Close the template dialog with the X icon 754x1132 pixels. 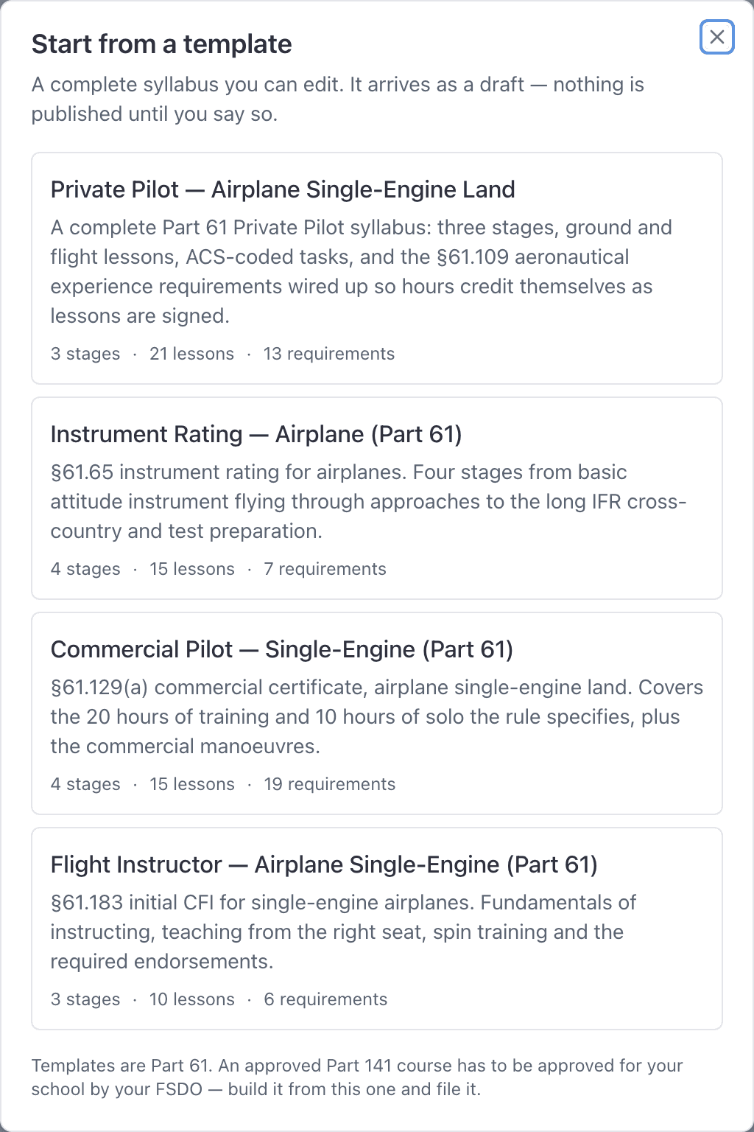[x=716, y=37]
